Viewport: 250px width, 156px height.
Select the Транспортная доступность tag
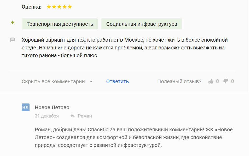(60, 24)
